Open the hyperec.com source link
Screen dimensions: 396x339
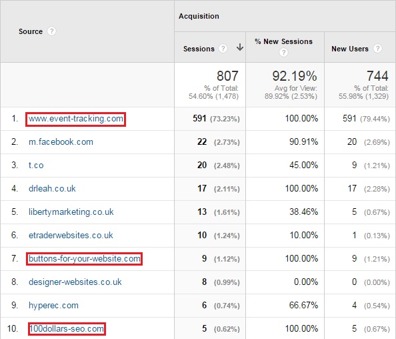pyautogui.click(x=53, y=306)
